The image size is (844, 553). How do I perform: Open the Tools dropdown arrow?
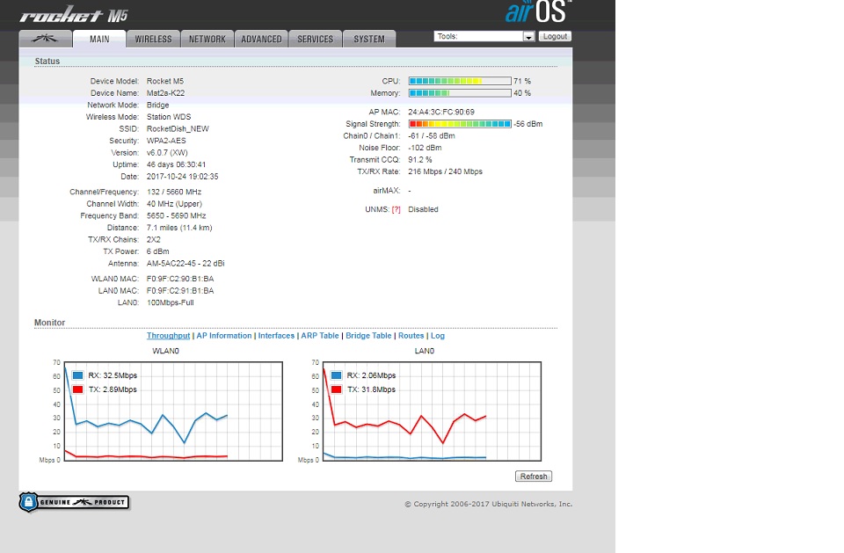tap(528, 37)
